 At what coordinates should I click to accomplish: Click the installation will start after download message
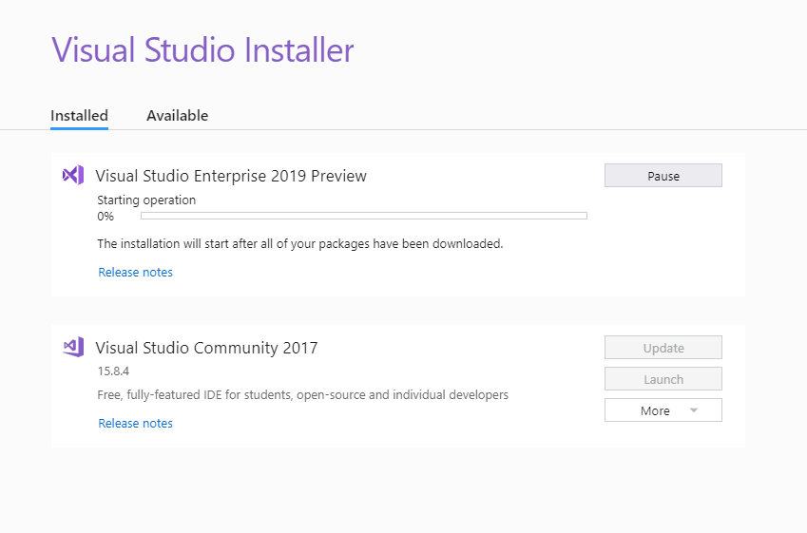pyautogui.click(x=300, y=244)
